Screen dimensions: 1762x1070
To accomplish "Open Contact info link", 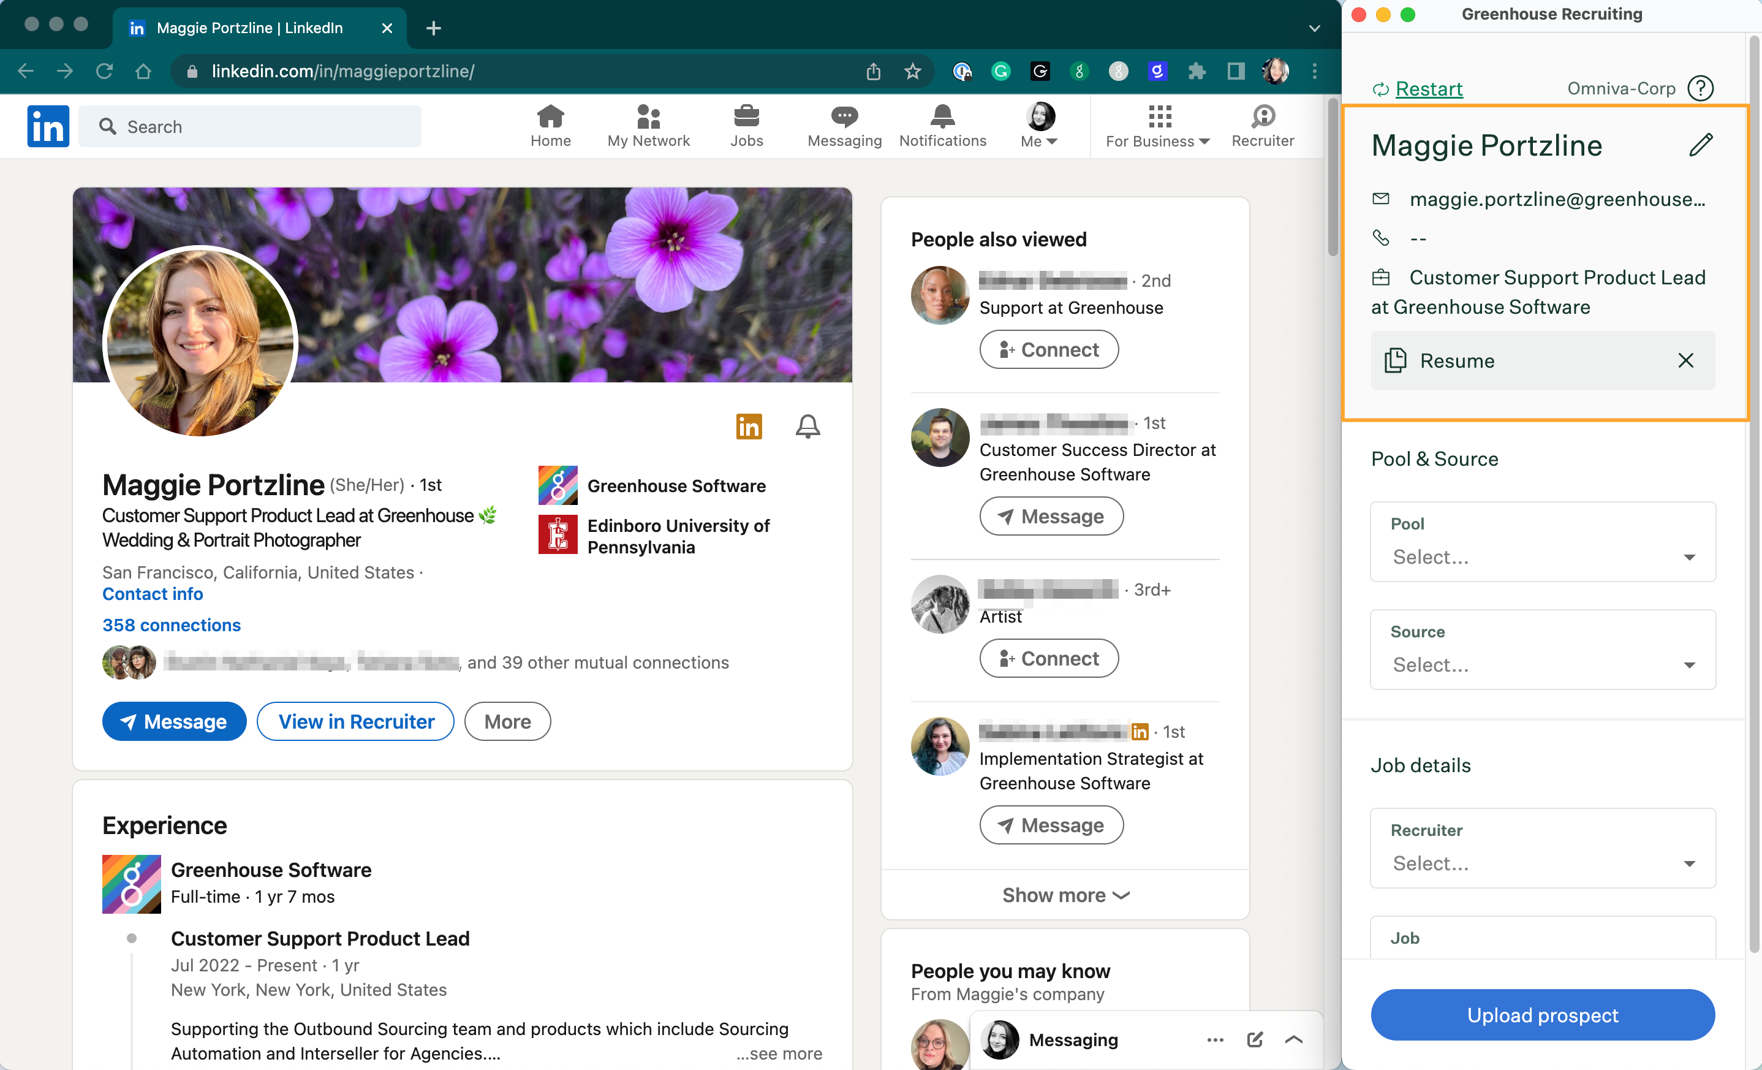I will tap(153, 594).
